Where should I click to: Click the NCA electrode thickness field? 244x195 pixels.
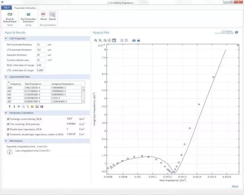click(x=41, y=45)
